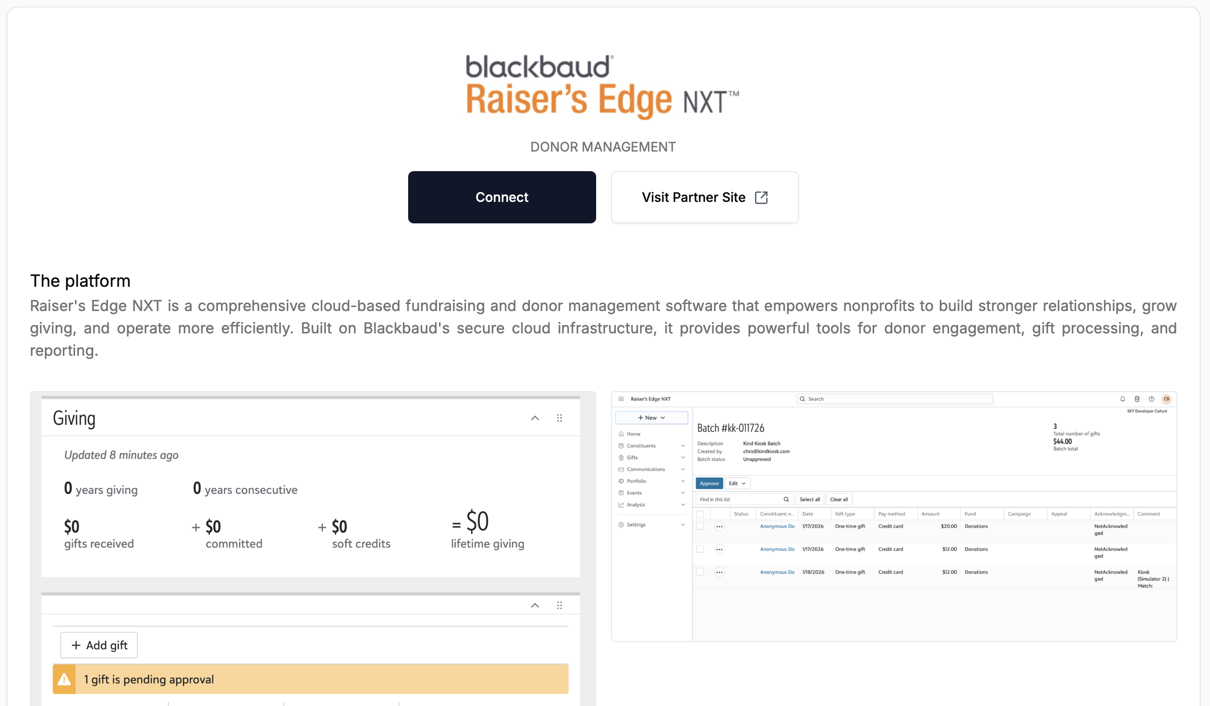Open the notifications bell icon
Viewport: 1210px width, 706px height.
pos(1122,399)
